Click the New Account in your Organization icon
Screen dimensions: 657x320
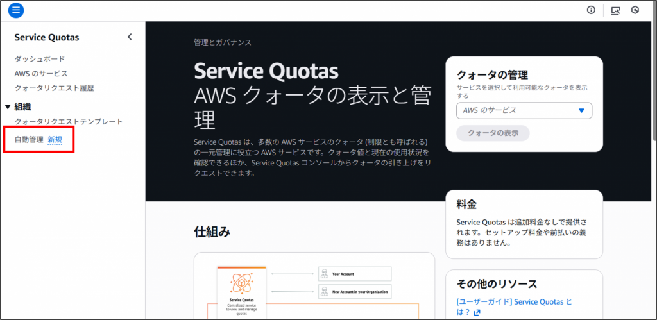325,292
